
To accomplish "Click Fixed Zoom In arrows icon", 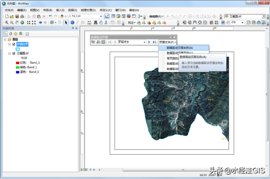I will (x=29, y=22).
